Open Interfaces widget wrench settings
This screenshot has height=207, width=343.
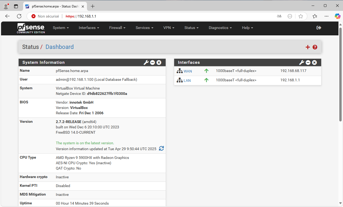click(302, 62)
